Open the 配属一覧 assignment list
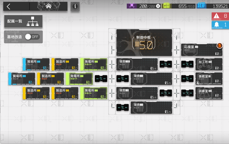This screenshot has width=229, height=144. (23, 21)
